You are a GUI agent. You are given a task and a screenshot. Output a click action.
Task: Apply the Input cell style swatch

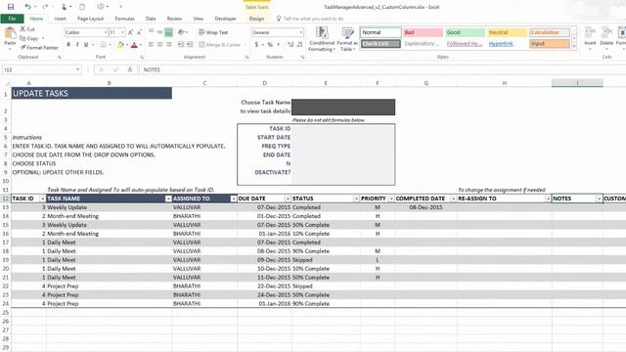pyautogui.click(x=550, y=43)
